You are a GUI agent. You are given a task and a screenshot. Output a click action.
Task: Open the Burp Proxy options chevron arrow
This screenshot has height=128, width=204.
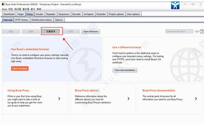129,99
